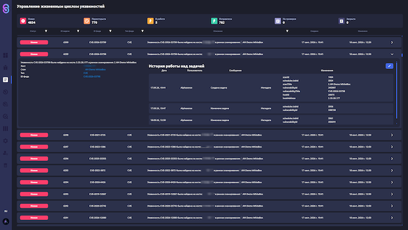
Task: Expand task row 6294
Action: point(392,182)
